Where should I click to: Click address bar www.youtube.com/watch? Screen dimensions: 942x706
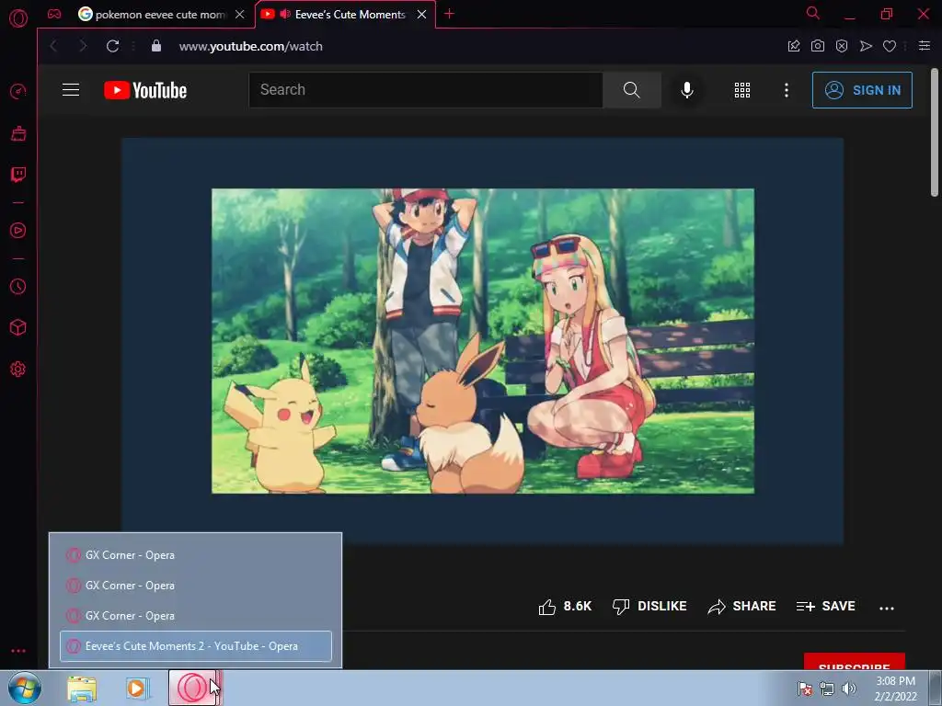pos(250,46)
